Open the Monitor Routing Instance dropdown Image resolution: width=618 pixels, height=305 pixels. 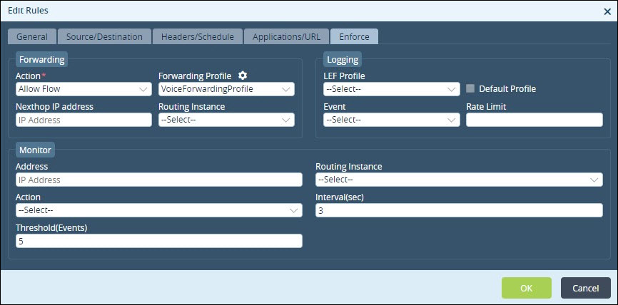pos(459,180)
